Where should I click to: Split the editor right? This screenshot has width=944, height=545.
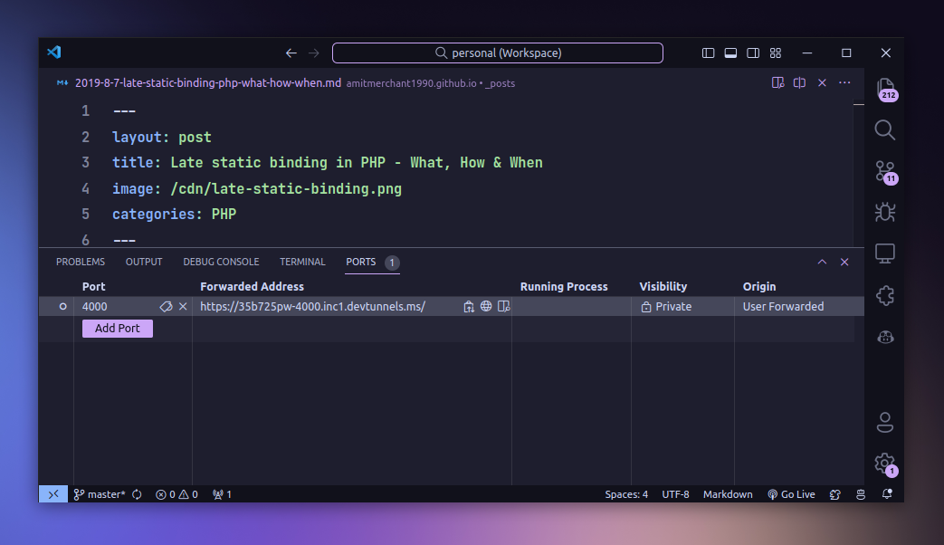pyautogui.click(x=799, y=82)
